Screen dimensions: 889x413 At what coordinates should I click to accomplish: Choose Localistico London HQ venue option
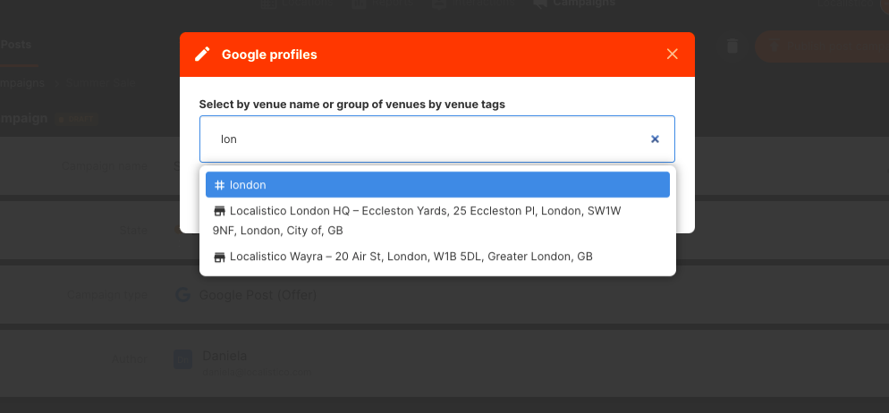(437, 221)
